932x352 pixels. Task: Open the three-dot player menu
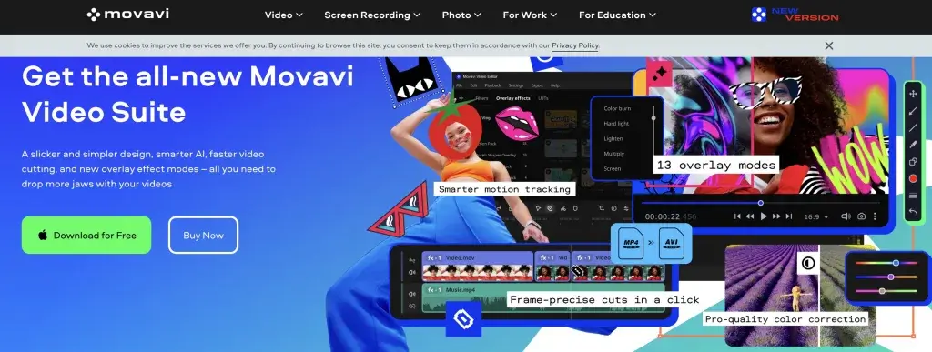[876, 216]
